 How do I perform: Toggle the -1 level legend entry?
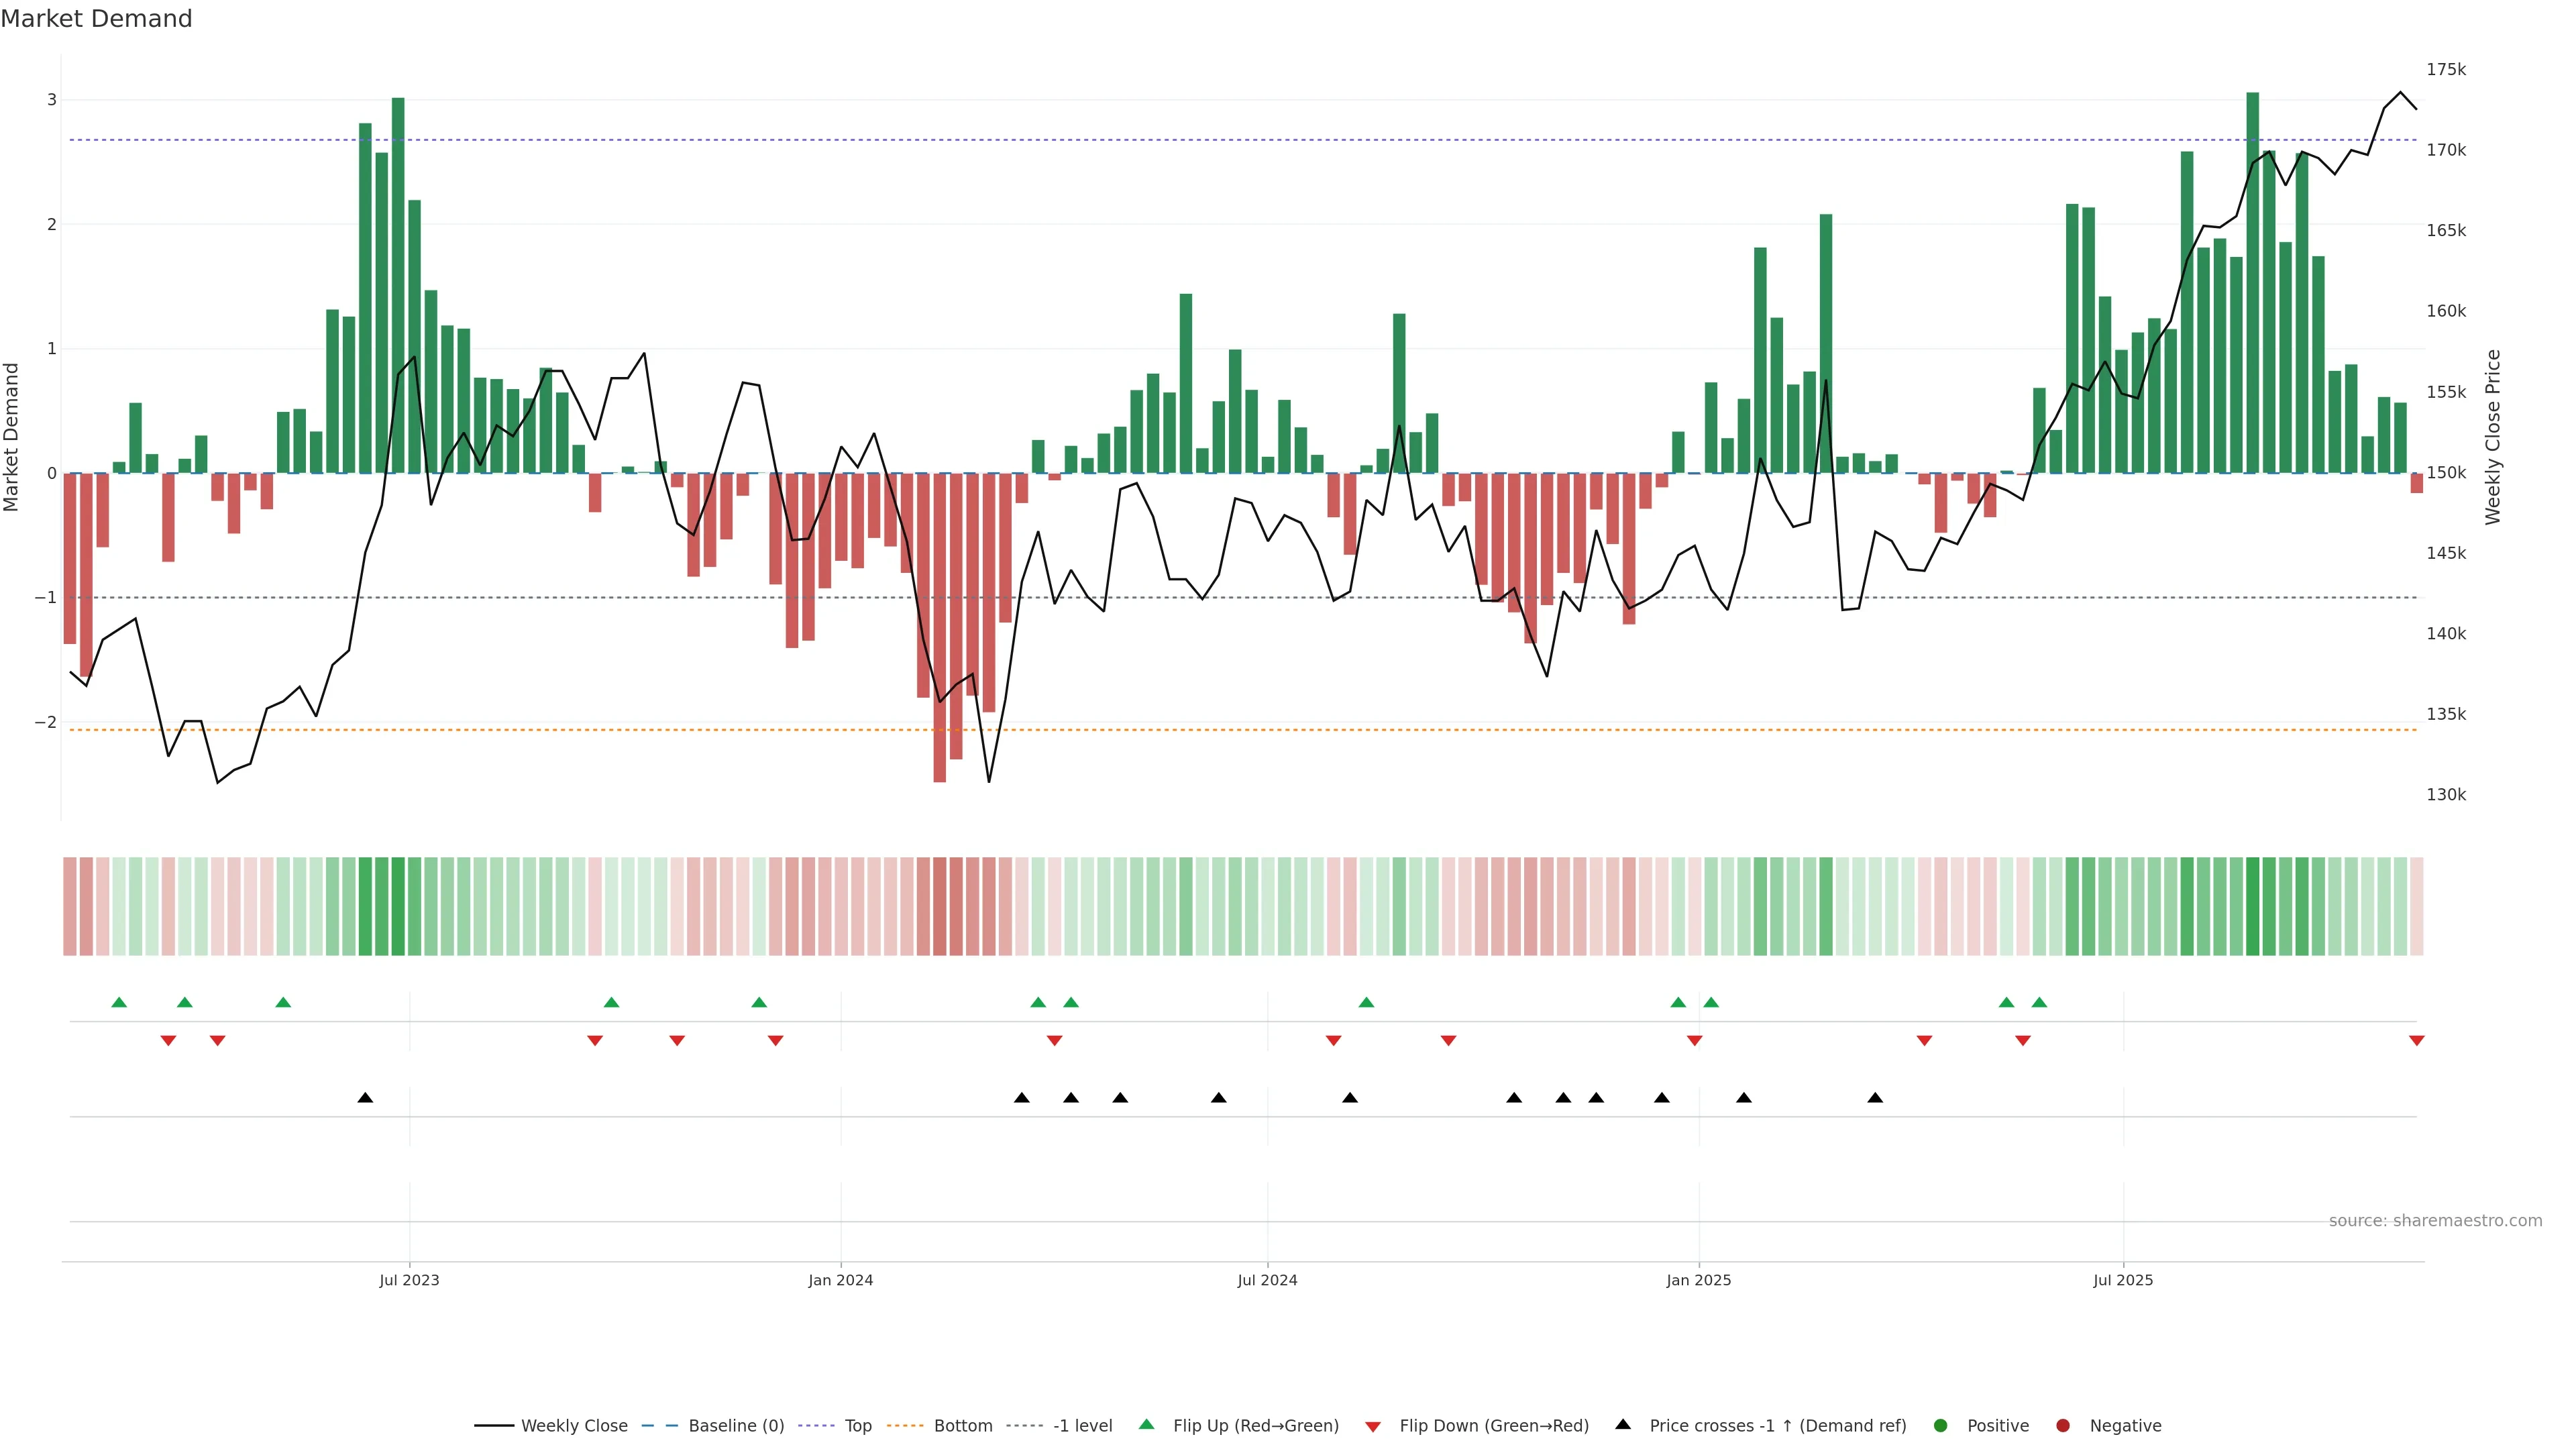1082,1425
